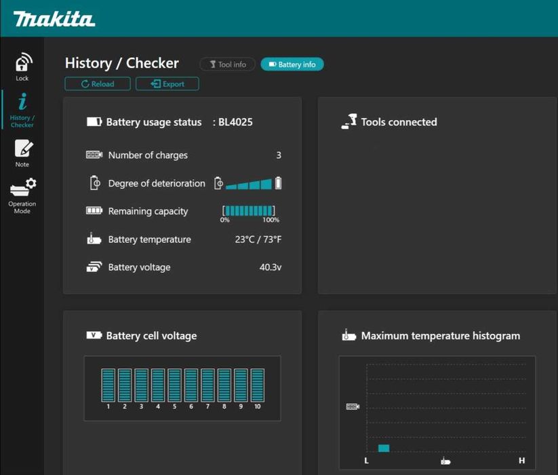Click Maximum temperature histogram header icon
558x475 pixels.
click(x=348, y=335)
